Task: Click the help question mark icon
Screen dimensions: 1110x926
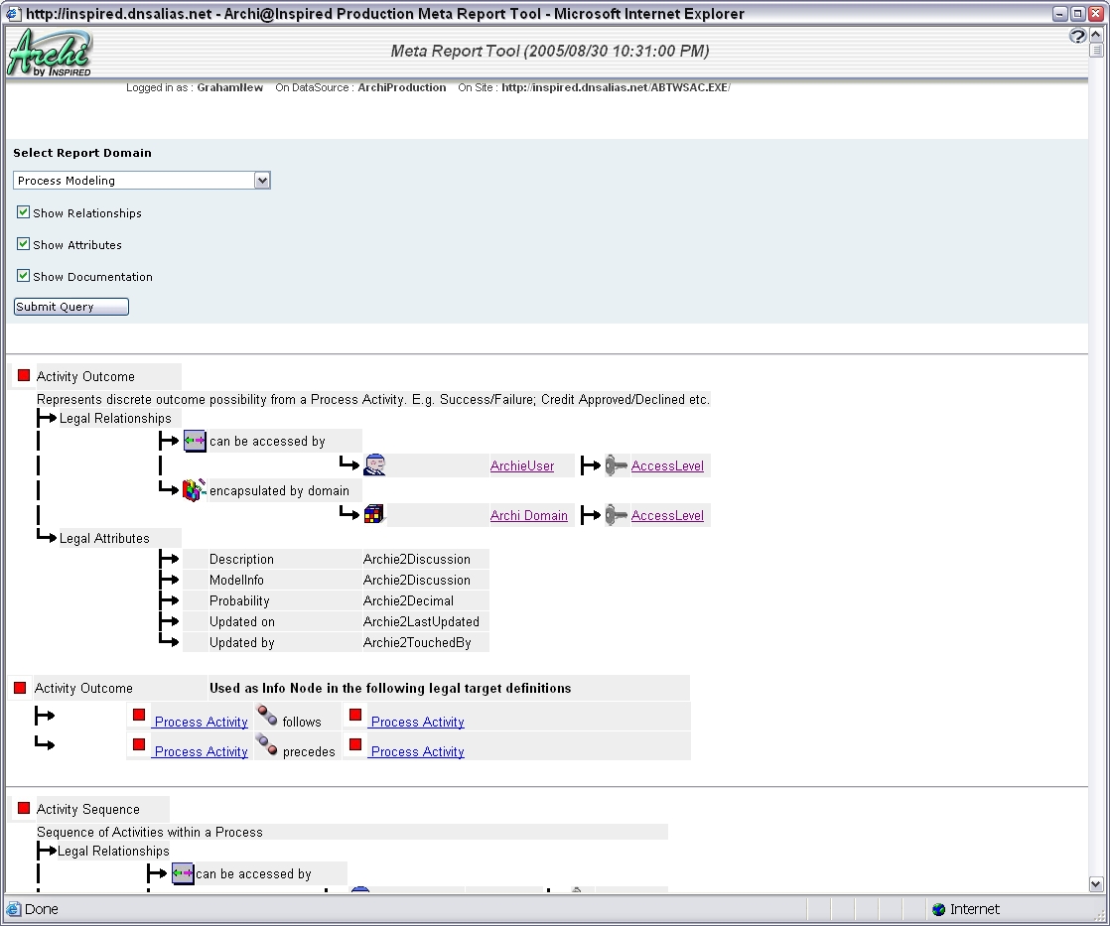Action: (x=1077, y=36)
